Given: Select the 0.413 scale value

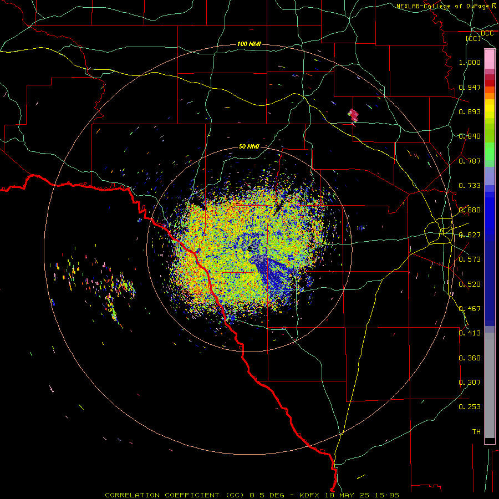Looking at the screenshot, I should tap(470, 333).
